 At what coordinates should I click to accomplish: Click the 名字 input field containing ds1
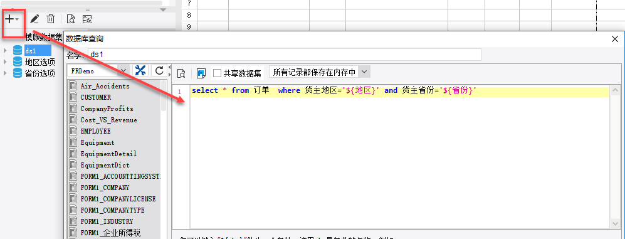284,55
